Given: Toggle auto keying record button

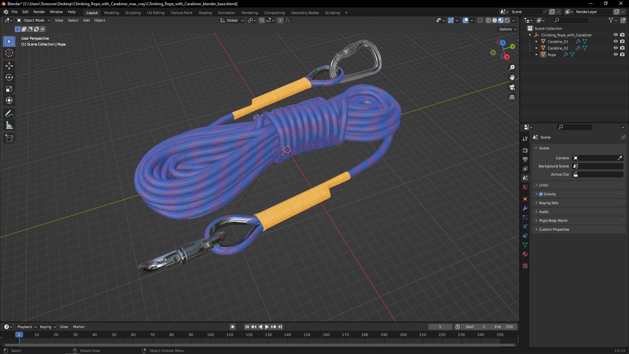Looking at the screenshot, I should click(233, 327).
